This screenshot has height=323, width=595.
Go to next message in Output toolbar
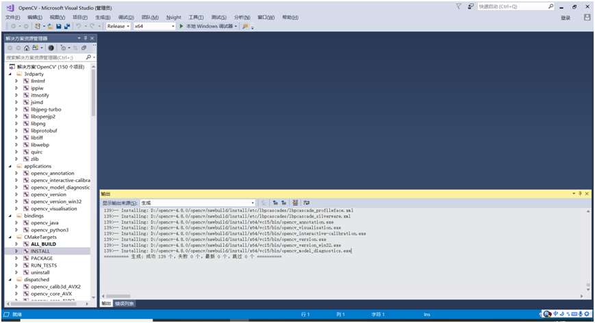[x=283, y=203]
